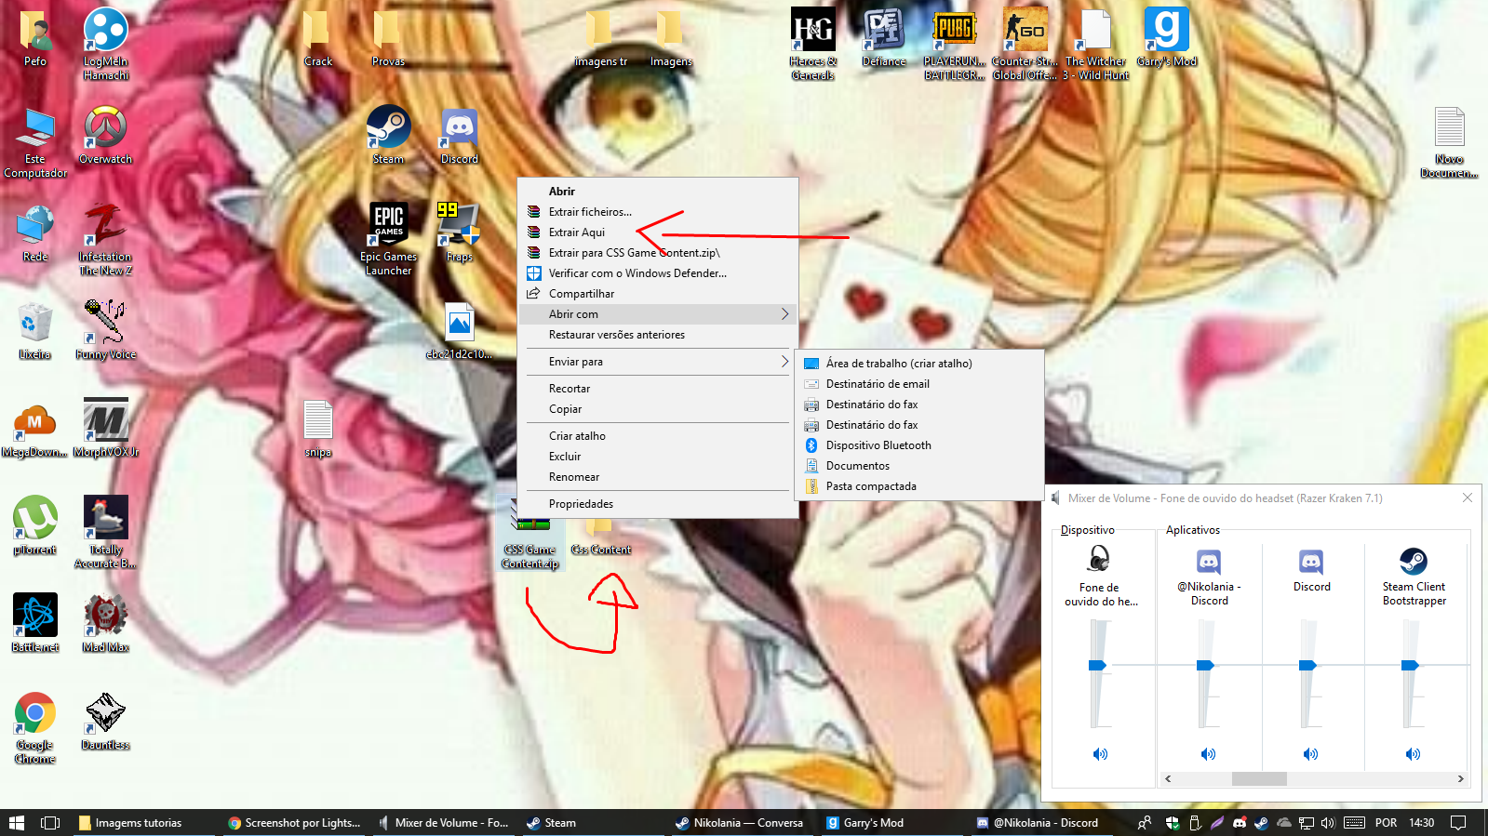Open the uTorrent desktop shortcut
Screen dimensions: 1488x836
pos(34,525)
